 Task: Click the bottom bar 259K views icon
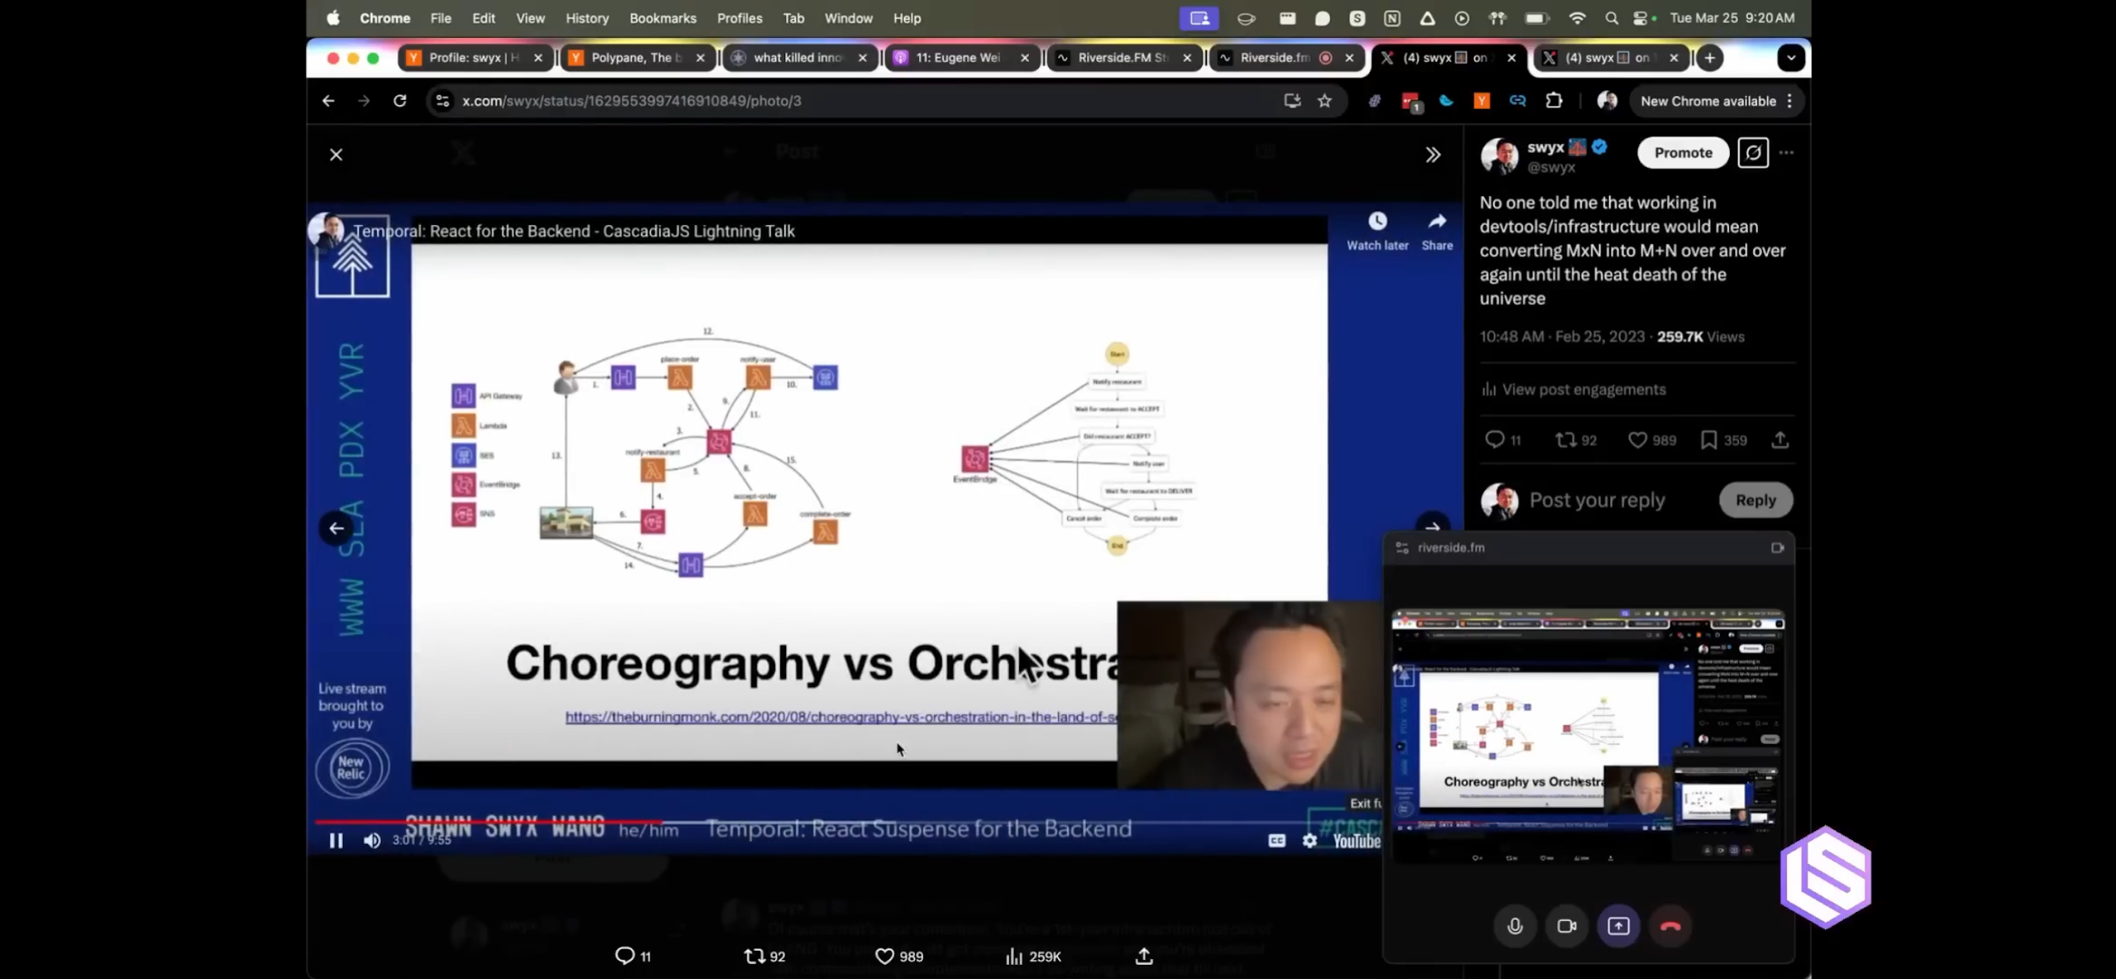pyautogui.click(x=1032, y=956)
